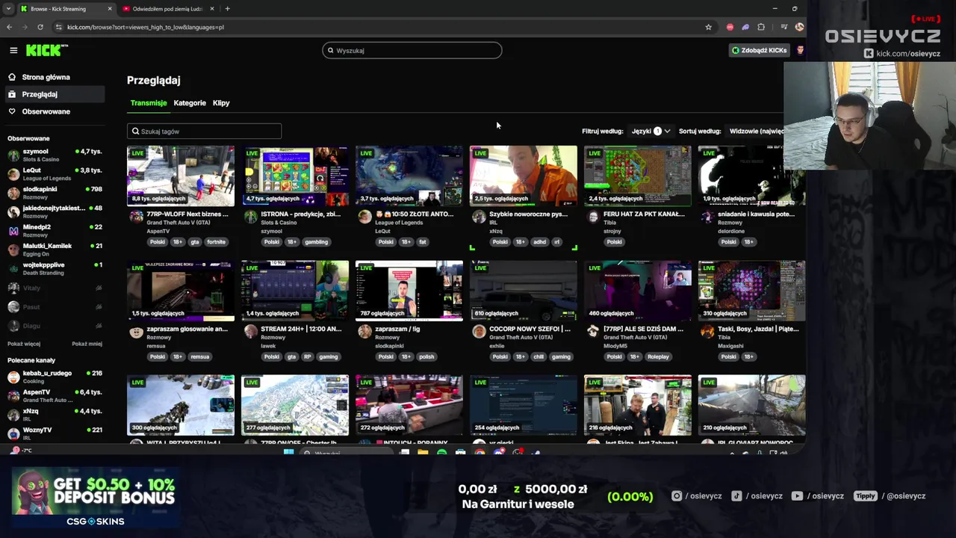Go back in browser history
956x538 pixels.
pos(9,27)
